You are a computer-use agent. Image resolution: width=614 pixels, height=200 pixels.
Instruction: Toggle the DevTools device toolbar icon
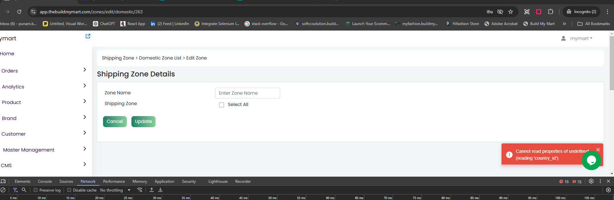click(x=3, y=181)
